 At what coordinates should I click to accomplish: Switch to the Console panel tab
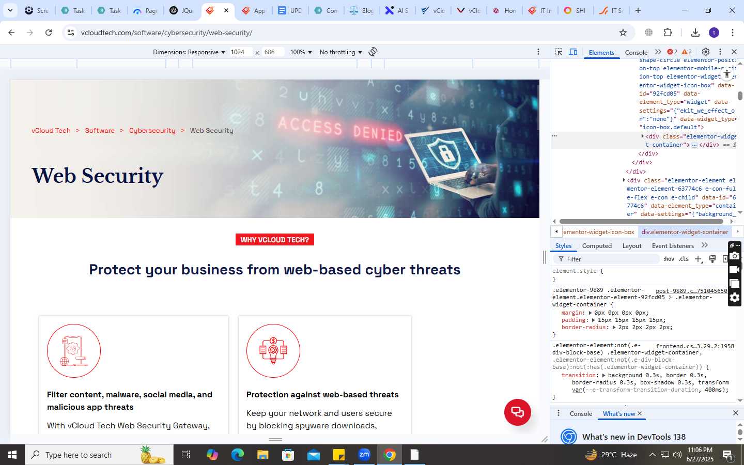point(636,52)
